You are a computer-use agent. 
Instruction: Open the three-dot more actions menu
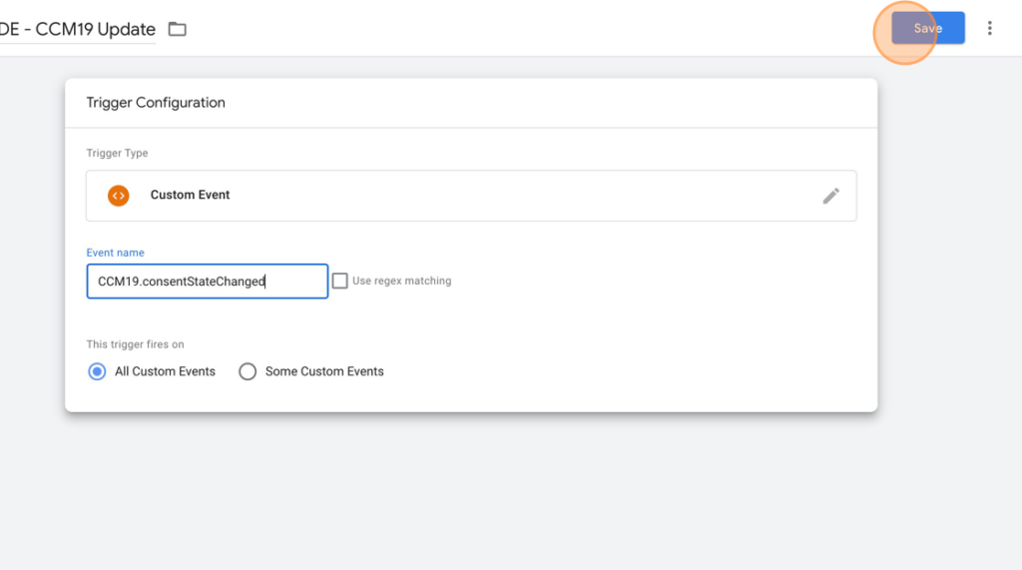tap(989, 28)
